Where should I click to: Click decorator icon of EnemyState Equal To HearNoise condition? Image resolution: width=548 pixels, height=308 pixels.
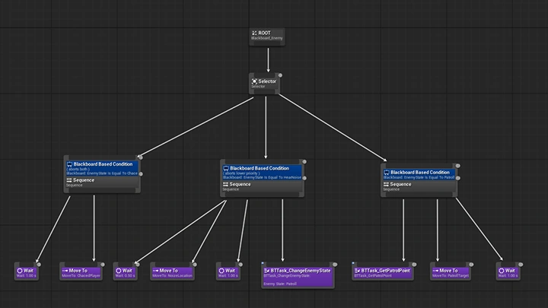[x=226, y=168]
